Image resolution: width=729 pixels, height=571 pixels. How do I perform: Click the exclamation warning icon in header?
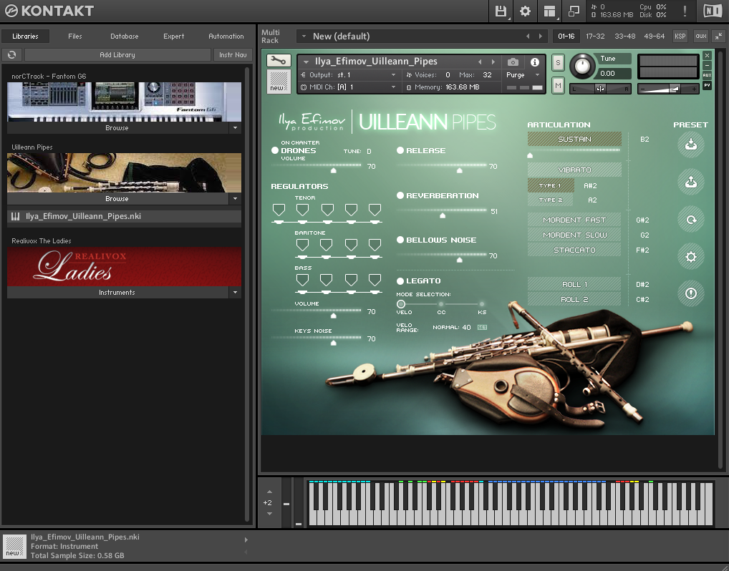[685, 11]
